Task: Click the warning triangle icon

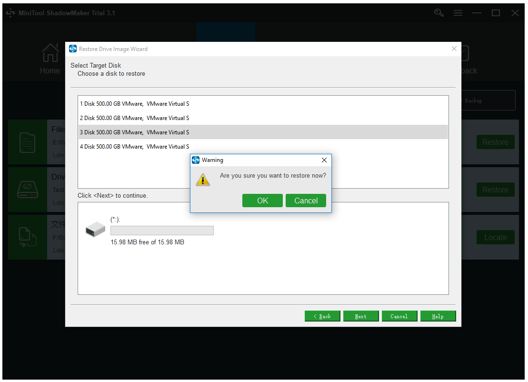Action: pyautogui.click(x=203, y=180)
